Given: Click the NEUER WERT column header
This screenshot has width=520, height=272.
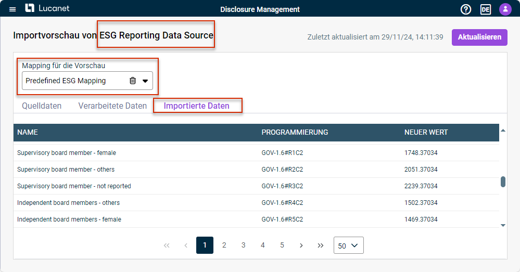Looking at the screenshot, I should pyautogui.click(x=426, y=132).
